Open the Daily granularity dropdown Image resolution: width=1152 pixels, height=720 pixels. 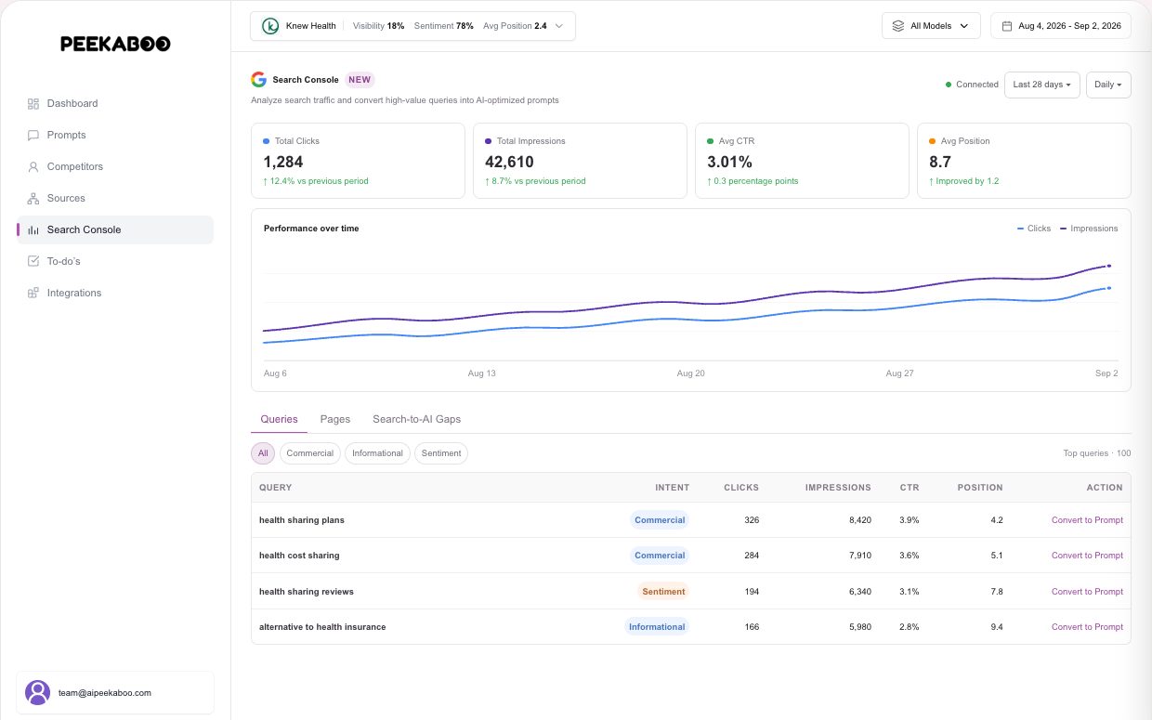coord(1108,85)
